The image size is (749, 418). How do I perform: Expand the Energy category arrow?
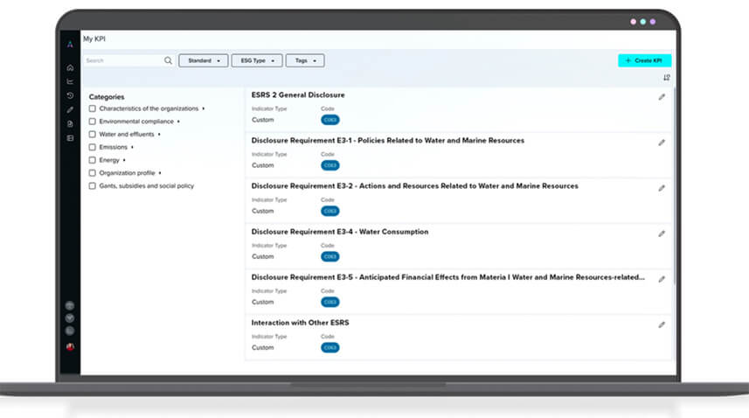tap(124, 161)
